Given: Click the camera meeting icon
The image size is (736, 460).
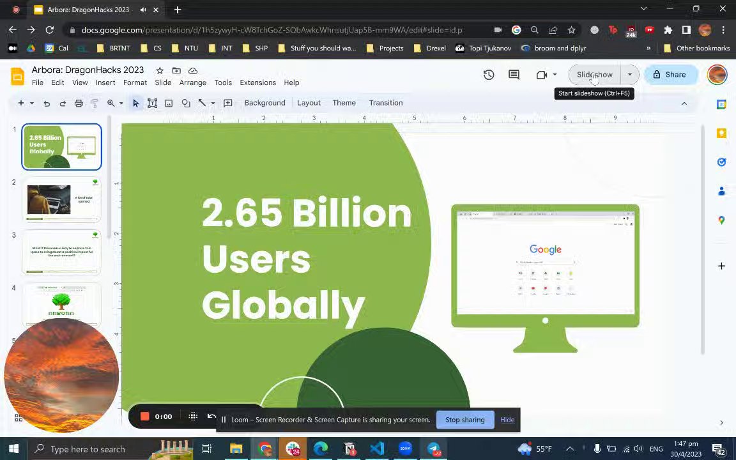Looking at the screenshot, I should tap(542, 75).
